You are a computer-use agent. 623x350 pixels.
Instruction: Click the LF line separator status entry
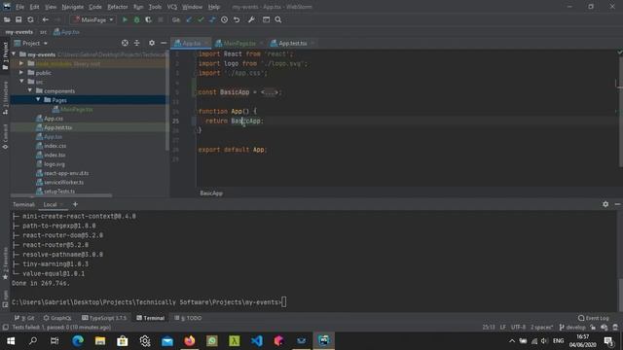[x=502, y=327]
